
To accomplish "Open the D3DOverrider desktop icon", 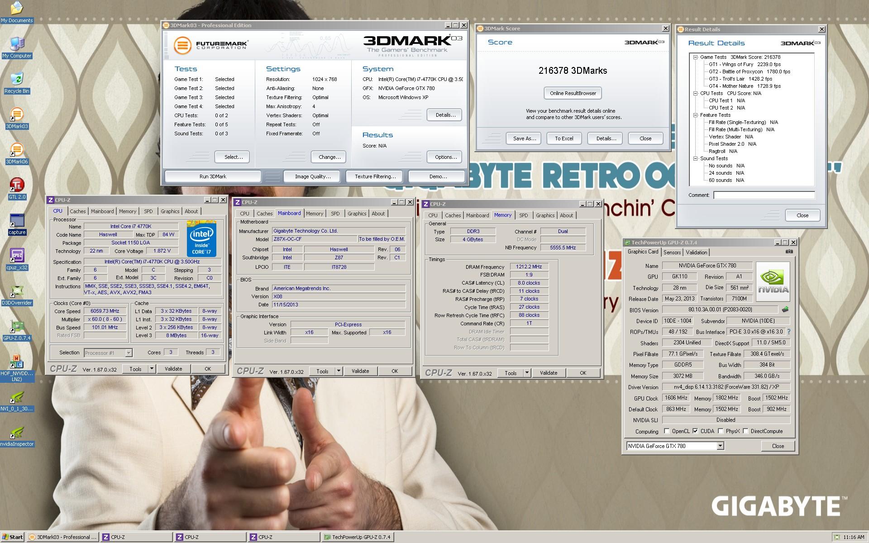I will tap(17, 295).
